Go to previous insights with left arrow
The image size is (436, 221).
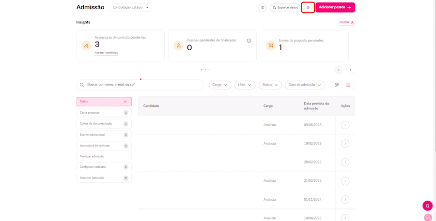[339, 70]
